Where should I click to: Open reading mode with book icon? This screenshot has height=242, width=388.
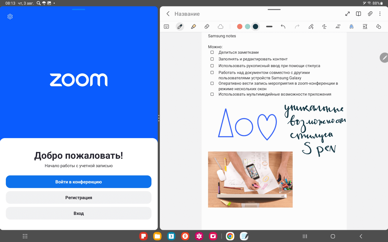coord(358,14)
